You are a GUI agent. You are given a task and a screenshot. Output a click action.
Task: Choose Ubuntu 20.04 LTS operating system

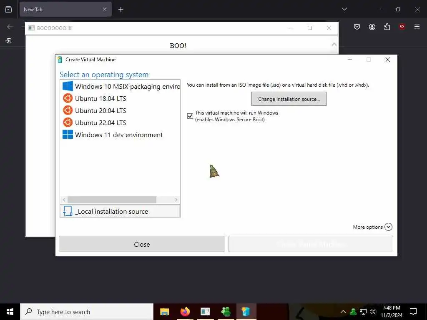point(120,110)
